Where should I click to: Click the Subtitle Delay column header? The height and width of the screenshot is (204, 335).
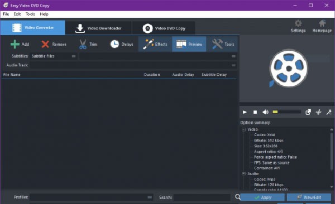(214, 75)
